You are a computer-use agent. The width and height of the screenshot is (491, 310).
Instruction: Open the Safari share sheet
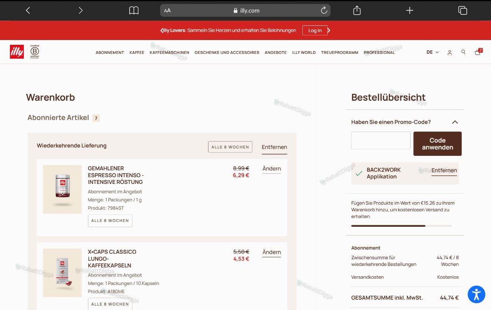pyautogui.click(x=357, y=10)
